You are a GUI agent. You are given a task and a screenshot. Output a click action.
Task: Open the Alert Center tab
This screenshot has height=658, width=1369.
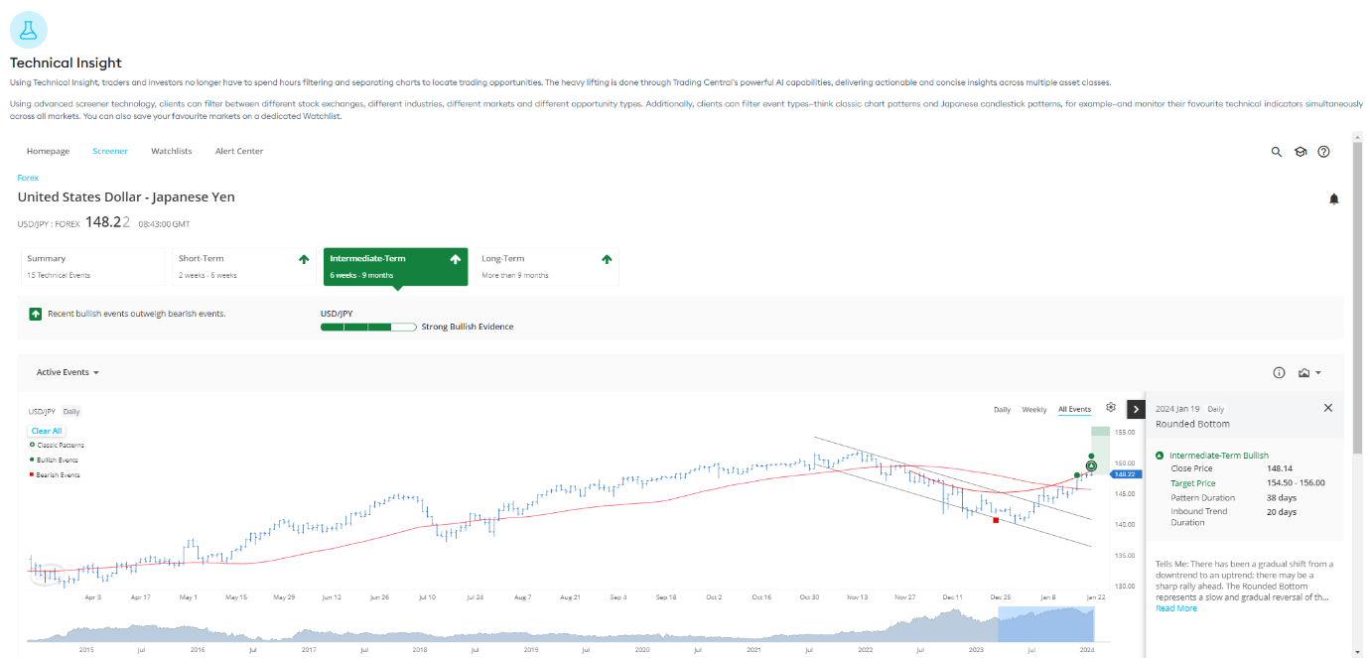click(238, 152)
